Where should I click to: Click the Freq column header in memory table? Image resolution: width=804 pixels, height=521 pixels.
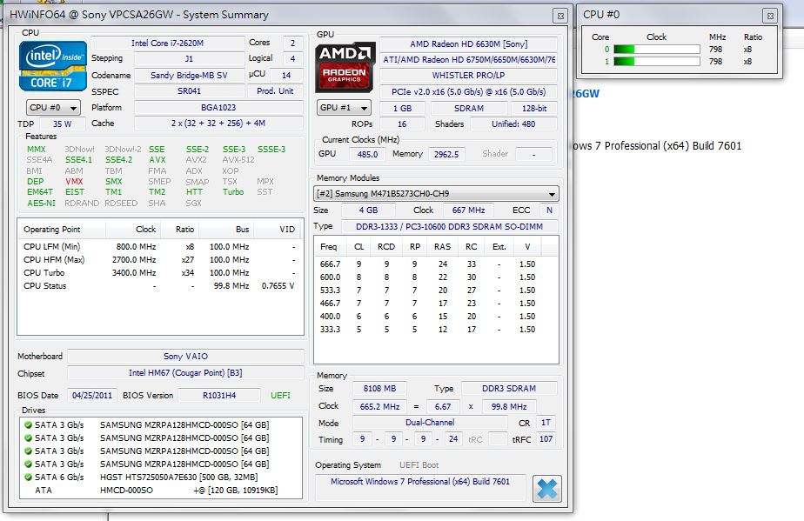pos(329,247)
